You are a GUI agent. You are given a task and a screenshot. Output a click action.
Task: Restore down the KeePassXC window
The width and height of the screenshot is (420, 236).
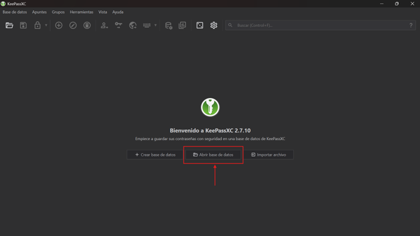coord(397,4)
